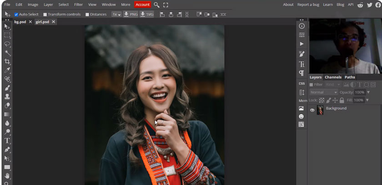382x185 pixels.
Task: Select the Path Select tool
Action: pos(7,158)
